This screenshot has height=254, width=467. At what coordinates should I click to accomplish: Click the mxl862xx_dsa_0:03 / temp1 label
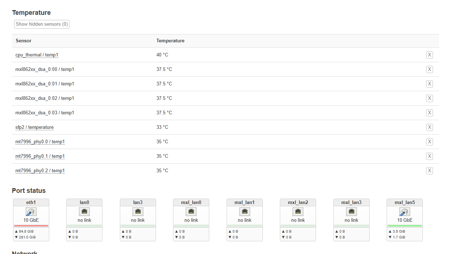pyautogui.click(x=45, y=113)
